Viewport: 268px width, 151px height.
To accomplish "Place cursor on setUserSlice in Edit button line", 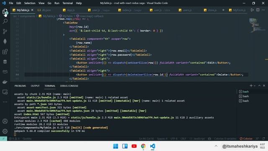I will click(x=137, y=63).
